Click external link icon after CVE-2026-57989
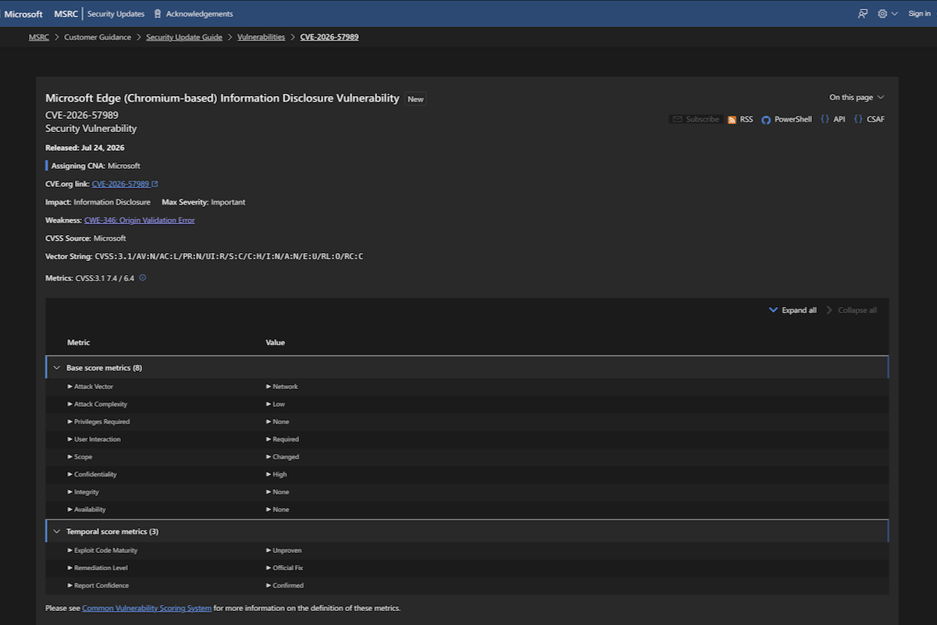 coord(155,184)
